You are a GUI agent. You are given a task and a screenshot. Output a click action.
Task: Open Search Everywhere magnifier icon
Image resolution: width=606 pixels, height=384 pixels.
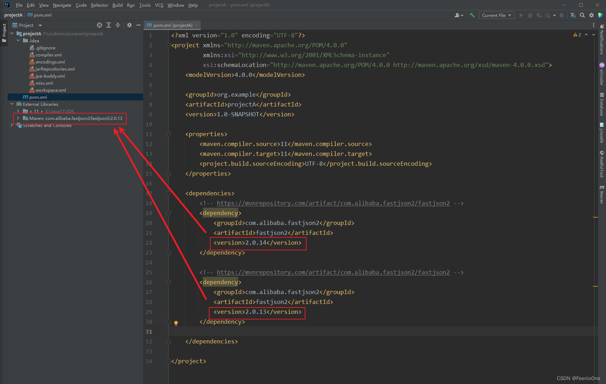pyautogui.click(x=582, y=15)
